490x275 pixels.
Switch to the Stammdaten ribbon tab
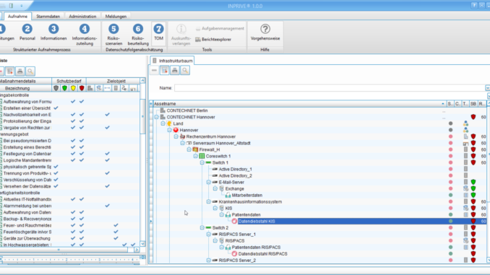click(x=48, y=16)
